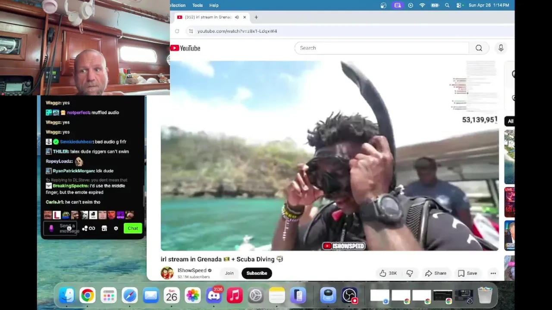552x310 pixels.
Task: Open System Settings from the dock
Action: pyautogui.click(x=256, y=295)
